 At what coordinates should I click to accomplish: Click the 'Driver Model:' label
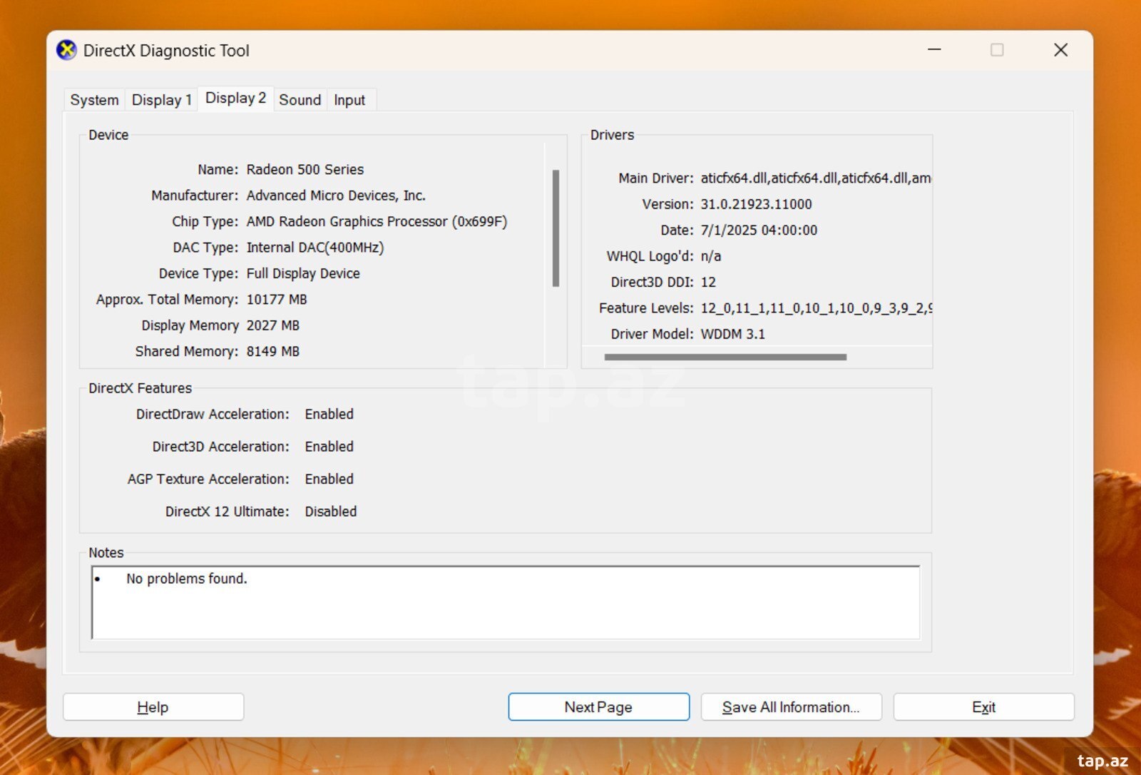(653, 334)
